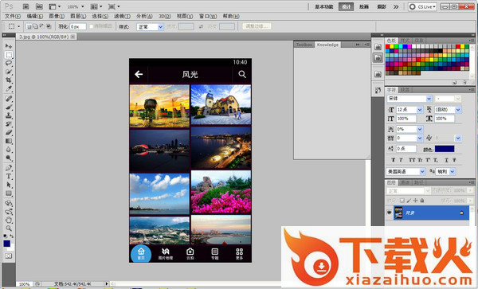Image resolution: width=478 pixels, height=289 pixels.
Task: Open the Screen Mode dropdown
Action: pos(114,6)
